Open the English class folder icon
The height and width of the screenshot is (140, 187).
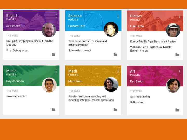(54, 54)
